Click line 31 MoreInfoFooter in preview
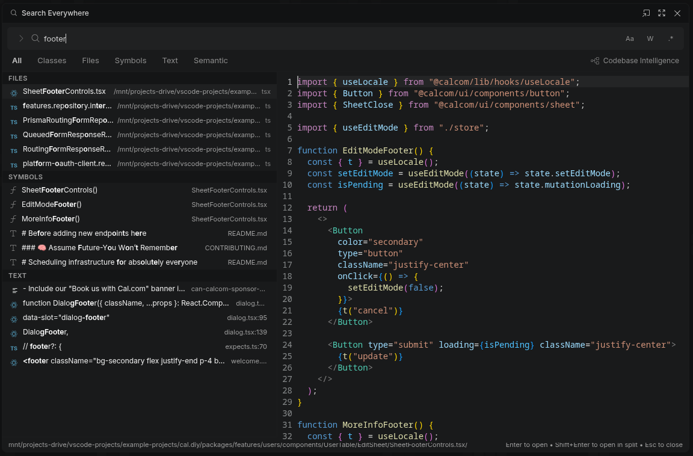Image resolution: width=693 pixels, height=456 pixels. click(x=365, y=425)
